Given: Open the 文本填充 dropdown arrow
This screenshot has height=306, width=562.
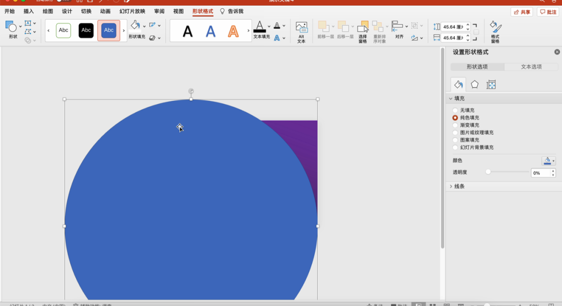Looking at the screenshot, I should pos(269,26).
